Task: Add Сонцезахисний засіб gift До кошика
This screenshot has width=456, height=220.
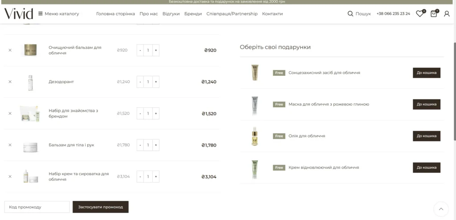Action: tap(426, 73)
